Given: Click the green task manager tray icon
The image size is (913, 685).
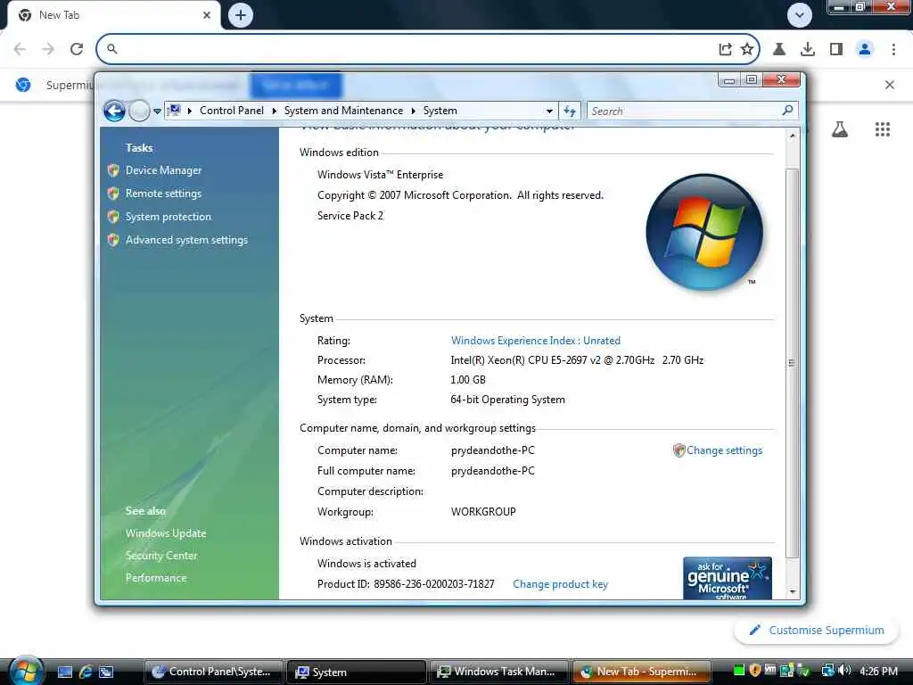Looking at the screenshot, I should point(739,671).
